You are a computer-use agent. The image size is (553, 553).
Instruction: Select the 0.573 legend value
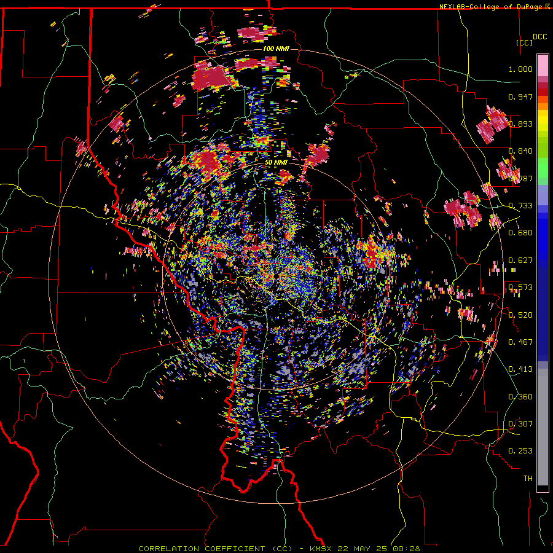coord(520,288)
